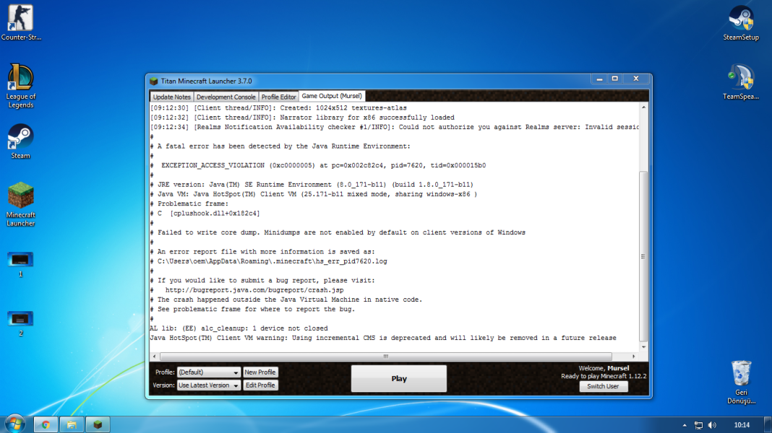772x433 pixels.
Task: Click the hs_err_pid7620.log path line
Action: point(269,261)
